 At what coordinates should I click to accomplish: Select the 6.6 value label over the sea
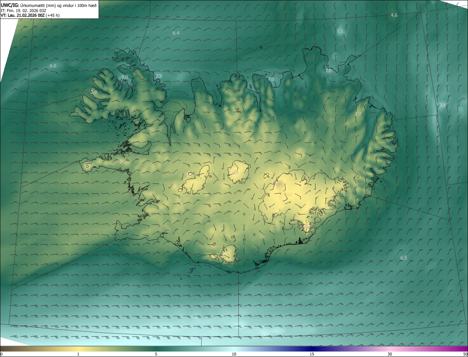53,66
